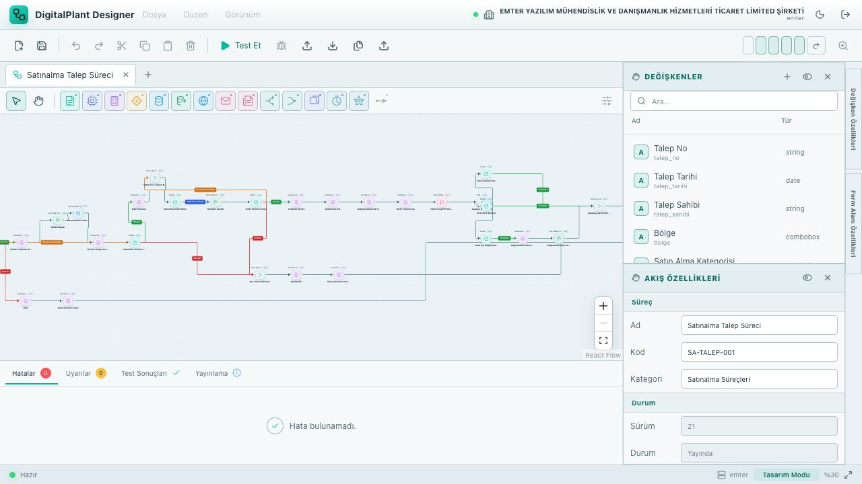
Task: Expand the Değişken Özellikleri side panel
Action: 853,119
